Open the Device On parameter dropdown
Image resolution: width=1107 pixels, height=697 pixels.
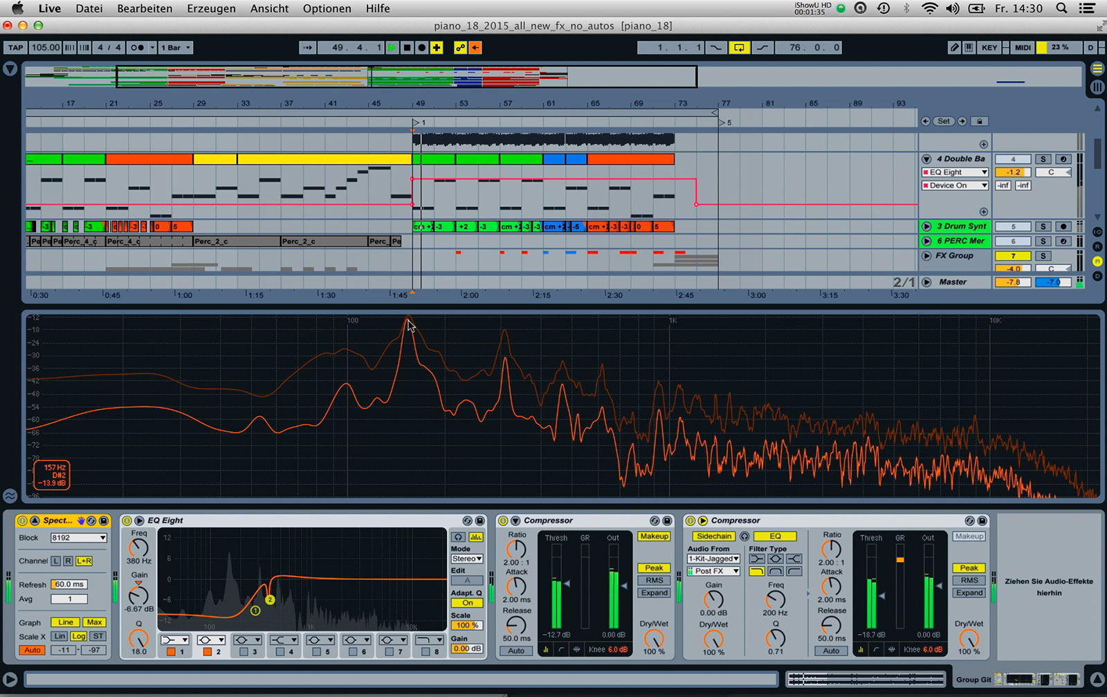pyautogui.click(x=955, y=185)
